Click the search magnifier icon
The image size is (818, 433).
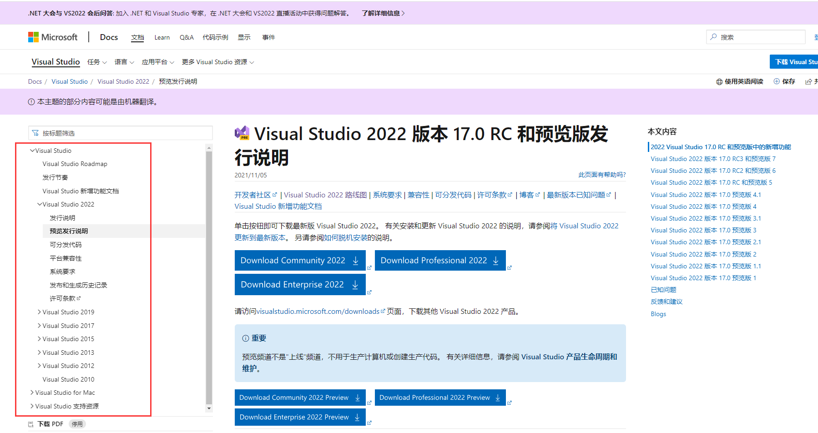pos(713,37)
